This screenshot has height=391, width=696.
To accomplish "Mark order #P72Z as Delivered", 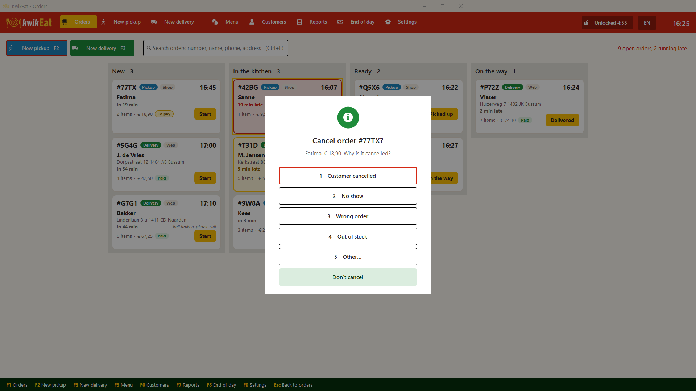I will click(562, 120).
